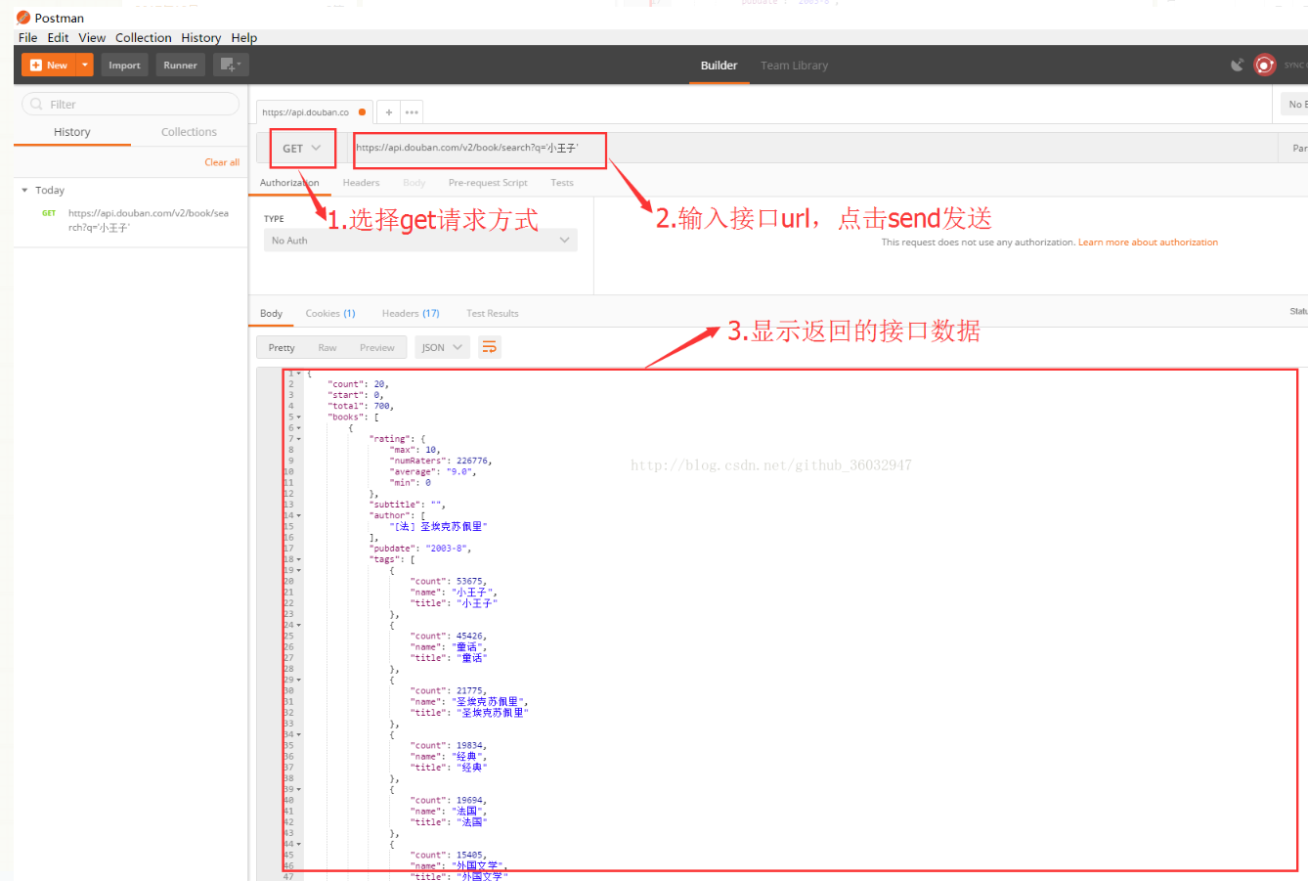Open the tab options ellipsis
The height and width of the screenshot is (881, 1308).
pyautogui.click(x=412, y=112)
